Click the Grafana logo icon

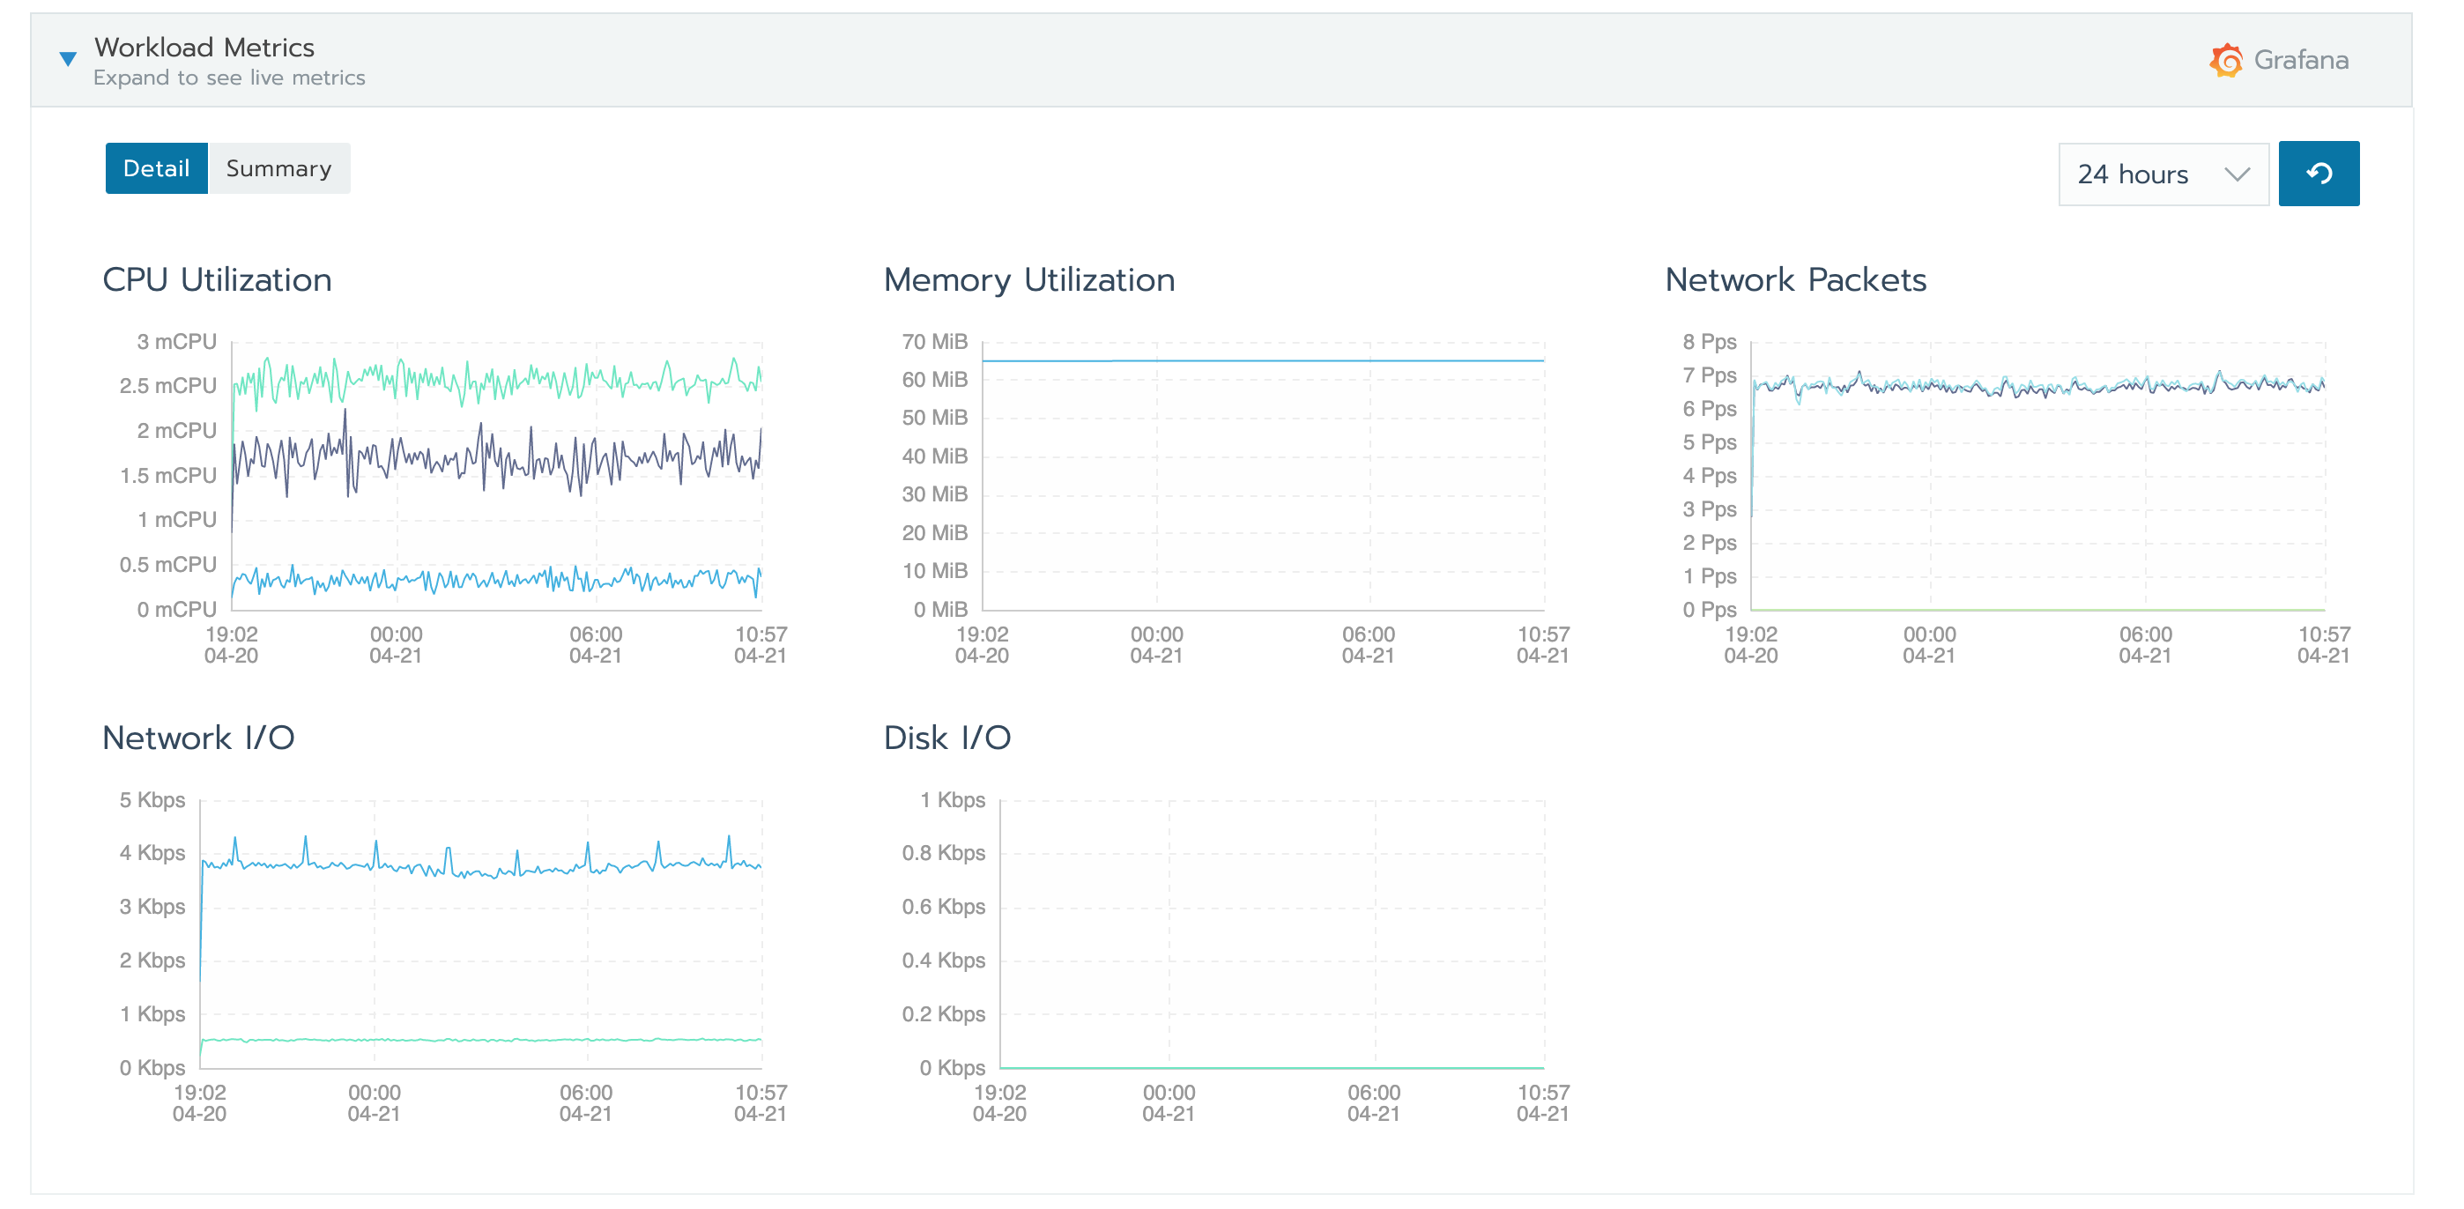(2226, 59)
